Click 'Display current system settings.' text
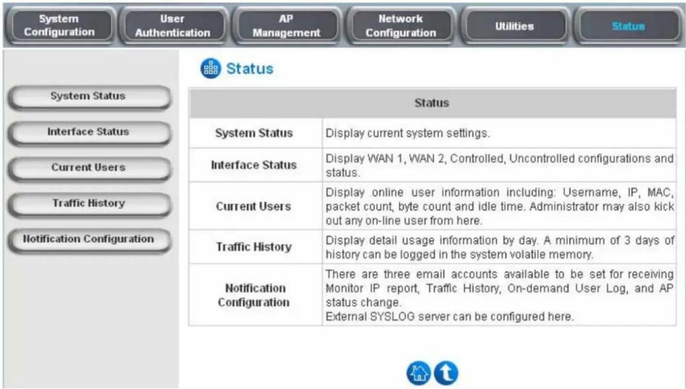 pos(407,133)
